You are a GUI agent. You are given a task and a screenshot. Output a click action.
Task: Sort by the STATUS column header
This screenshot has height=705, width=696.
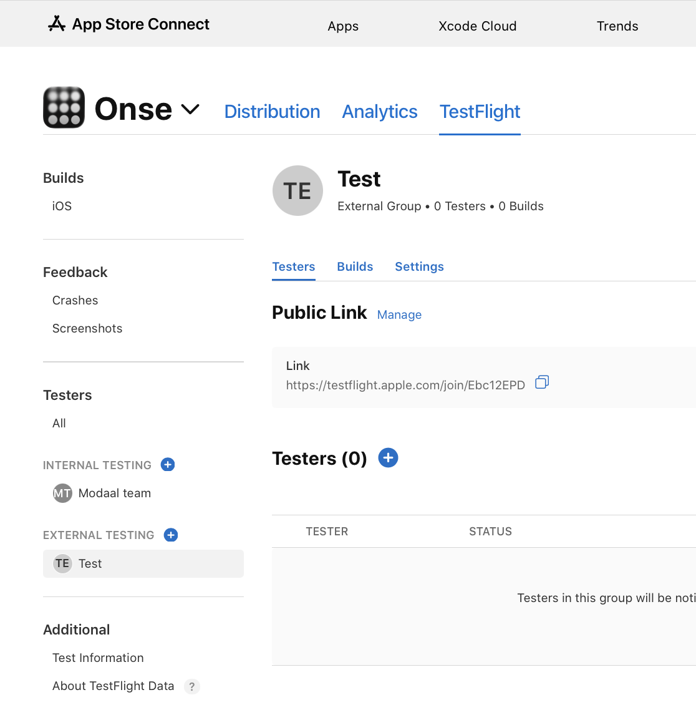pos(490,532)
